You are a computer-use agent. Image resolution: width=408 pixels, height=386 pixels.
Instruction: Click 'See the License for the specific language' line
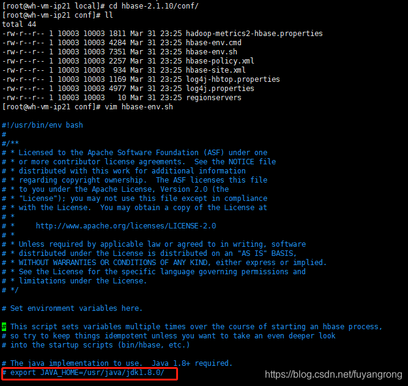coord(154,272)
